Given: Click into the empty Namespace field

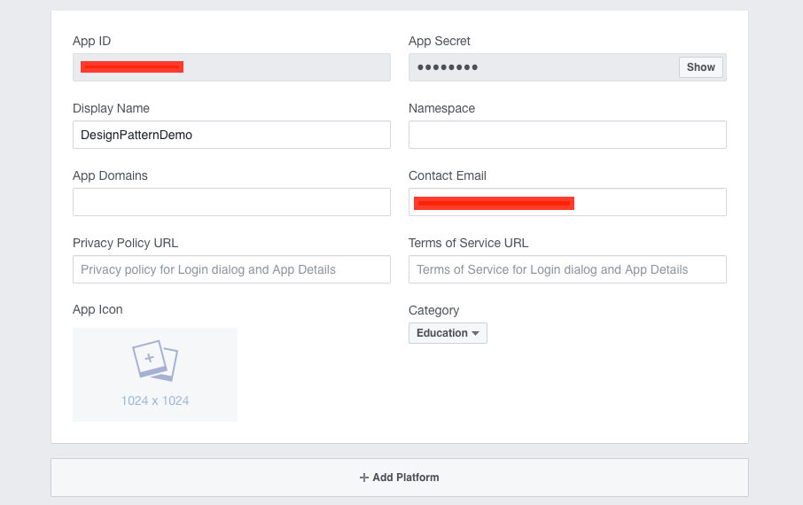Looking at the screenshot, I should point(567,135).
